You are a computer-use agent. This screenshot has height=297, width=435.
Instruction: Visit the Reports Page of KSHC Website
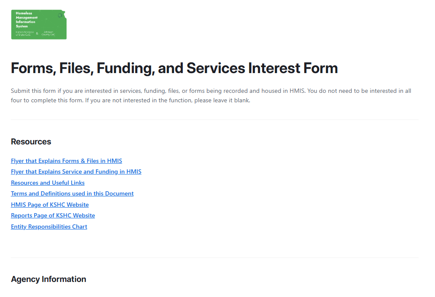[x=53, y=215]
